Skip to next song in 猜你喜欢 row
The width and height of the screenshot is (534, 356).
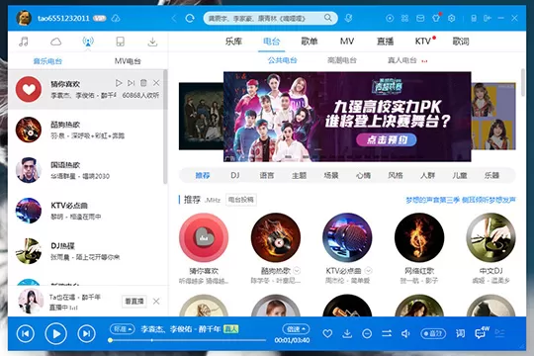pyautogui.click(x=132, y=83)
